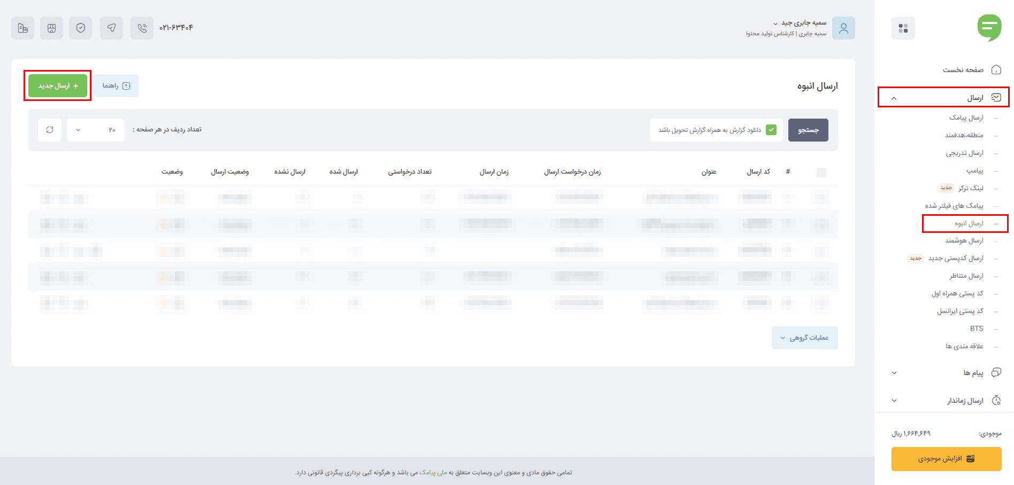Click the user profile avatar icon
The width and height of the screenshot is (1014, 485).
tap(843, 28)
